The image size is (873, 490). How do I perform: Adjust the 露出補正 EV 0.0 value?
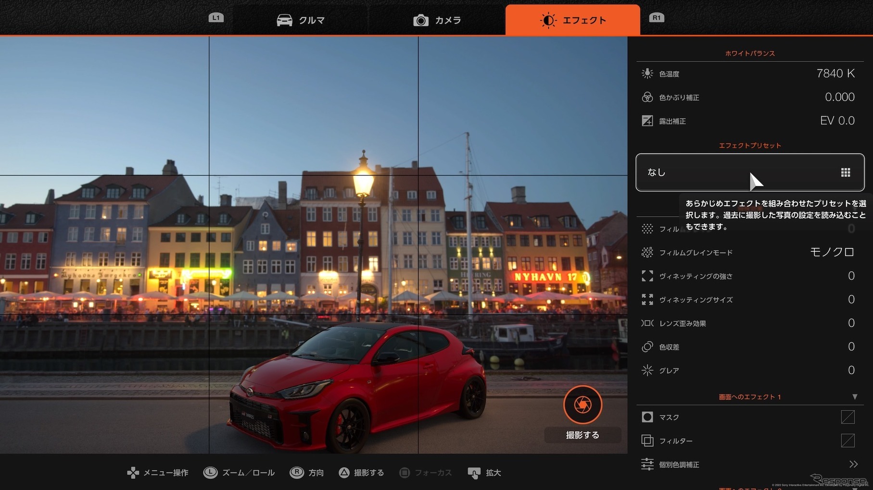837,121
